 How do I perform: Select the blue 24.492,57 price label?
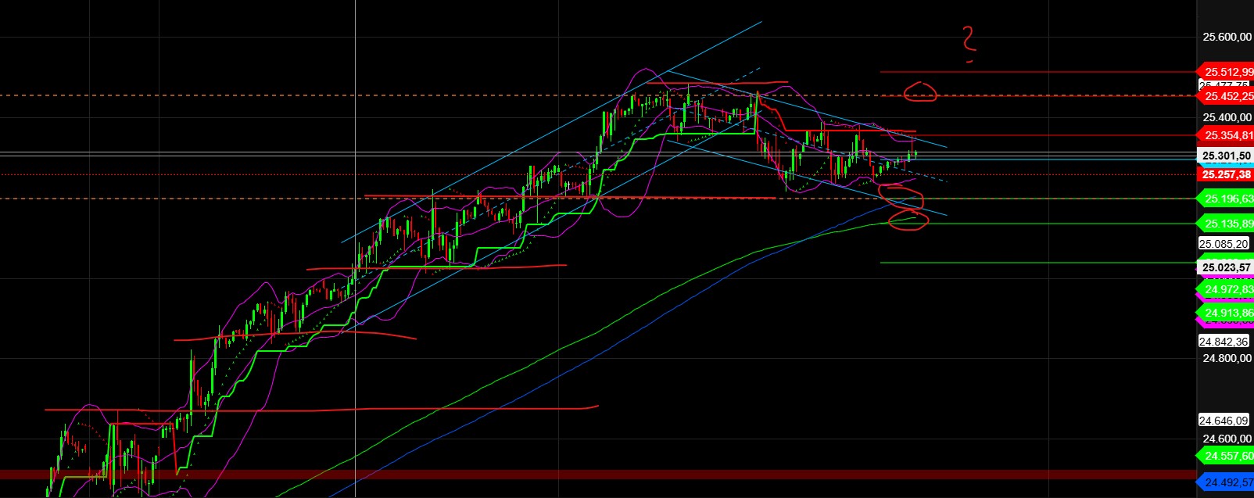pyautogui.click(x=1227, y=482)
